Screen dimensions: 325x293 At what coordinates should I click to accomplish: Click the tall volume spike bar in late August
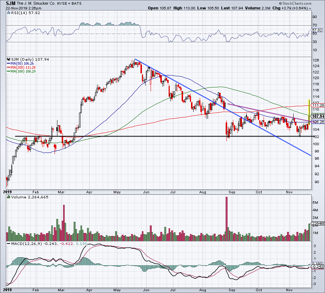226,219
